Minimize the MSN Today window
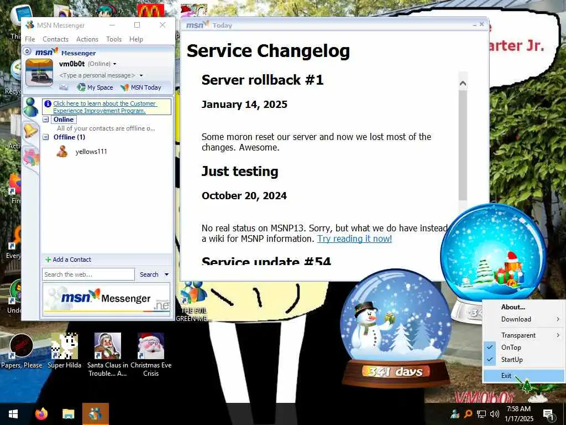566x425 pixels. 475,25
